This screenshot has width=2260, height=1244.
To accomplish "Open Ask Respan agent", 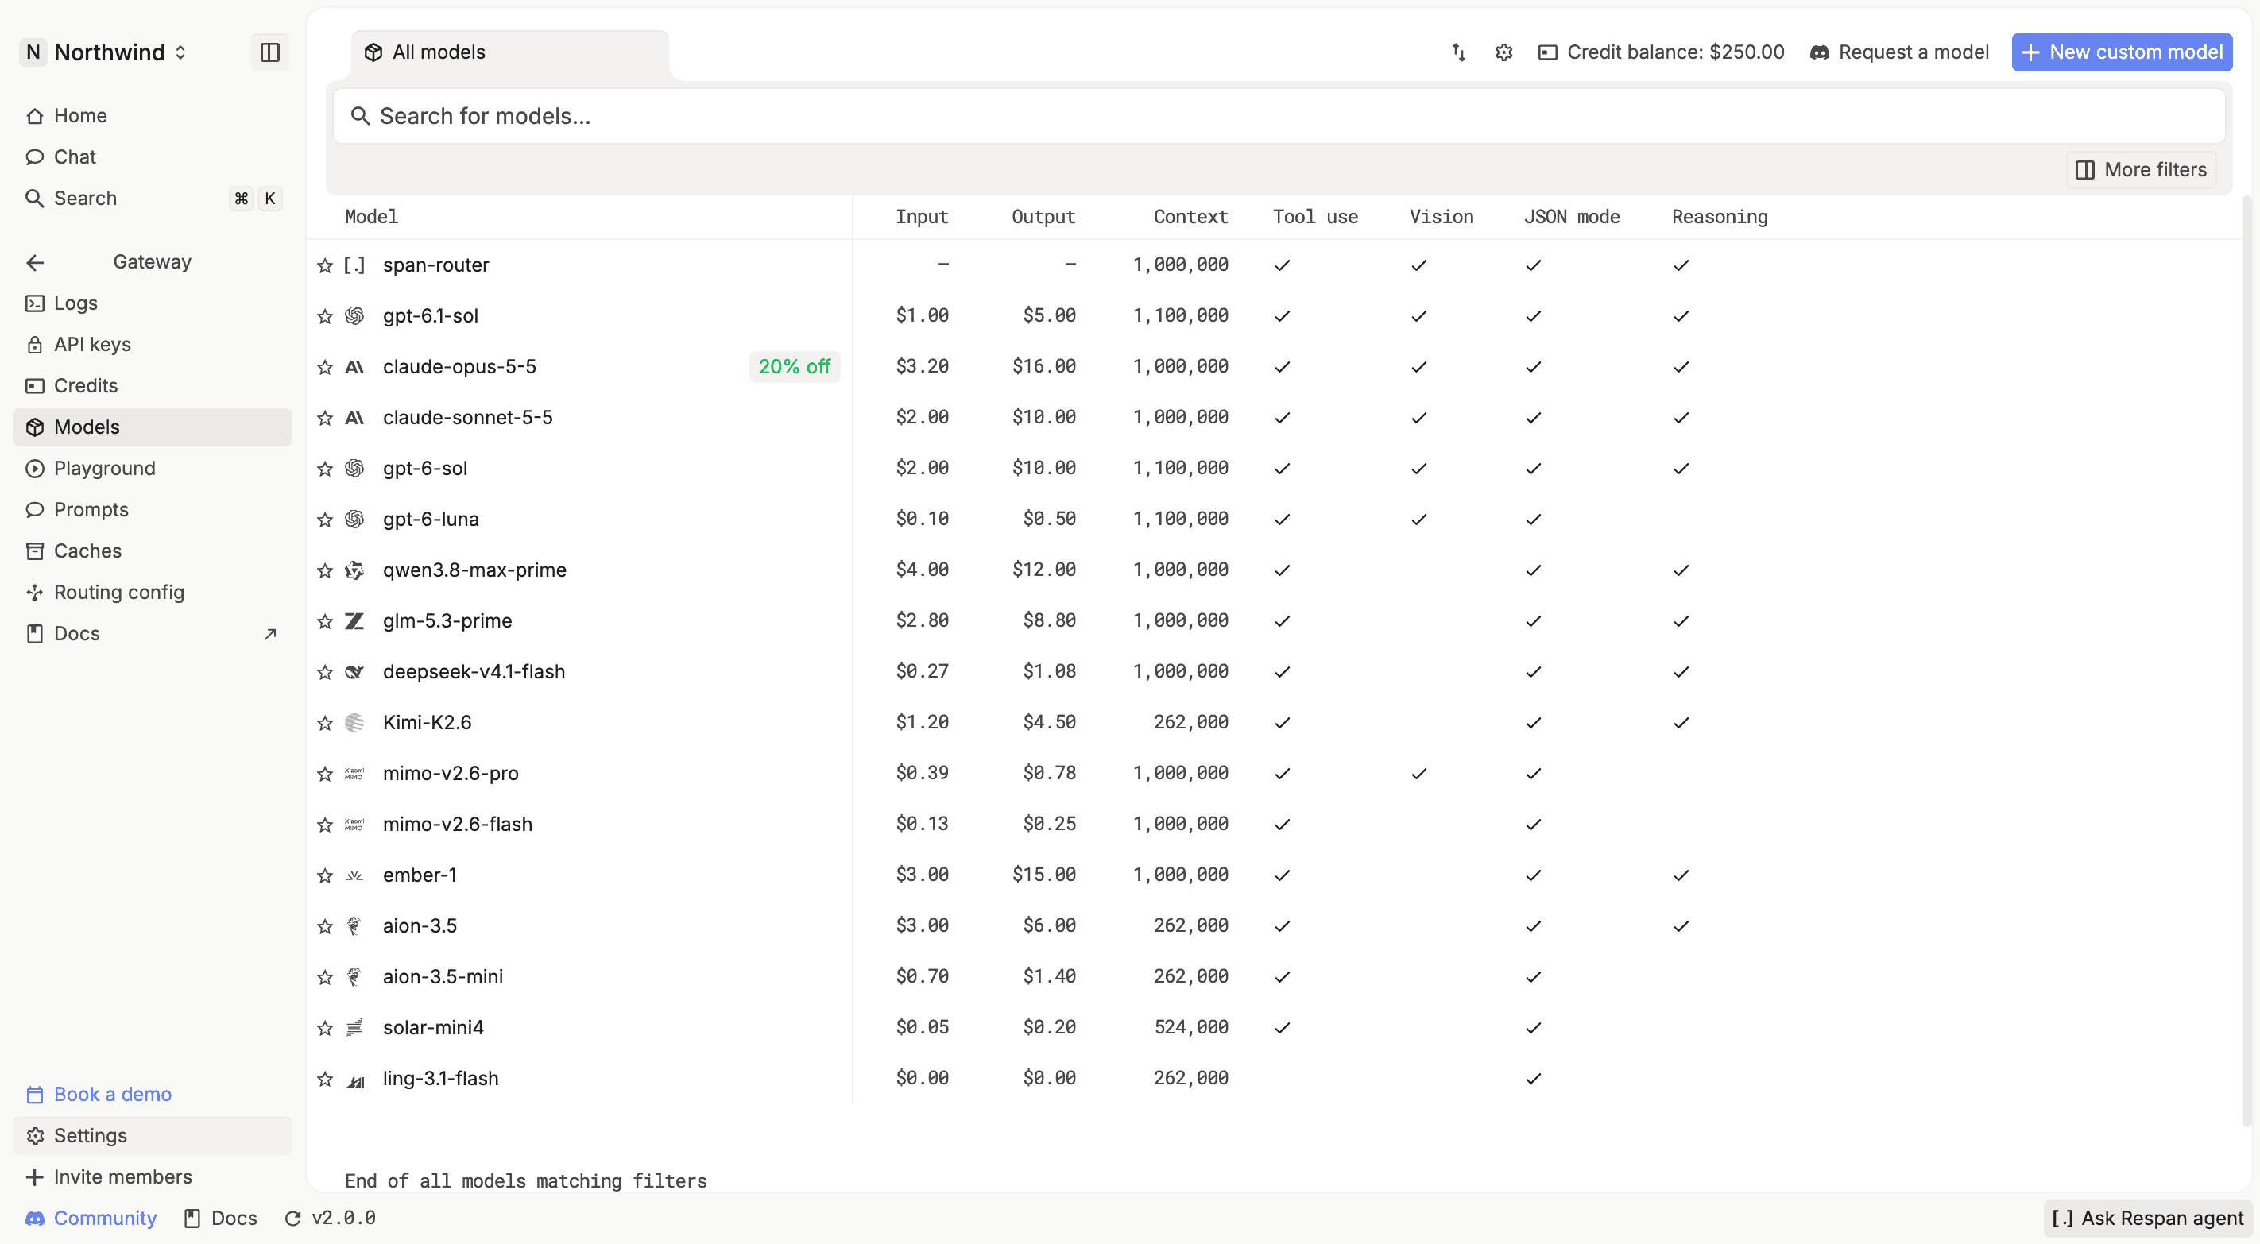I will [2147, 1219].
